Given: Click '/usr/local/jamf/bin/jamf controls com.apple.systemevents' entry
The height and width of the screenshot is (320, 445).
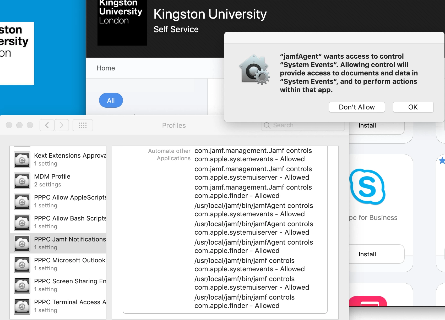Looking at the screenshot, I should (249, 265).
